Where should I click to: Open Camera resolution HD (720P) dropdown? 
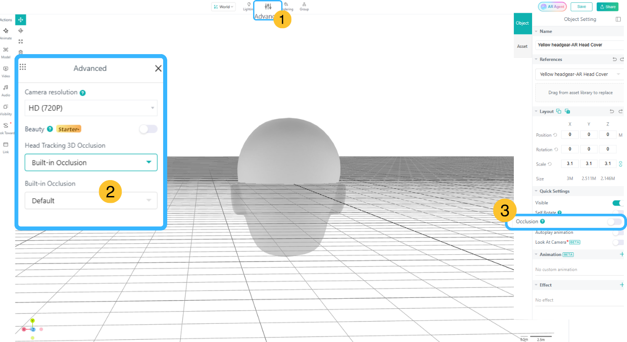[x=91, y=108]
